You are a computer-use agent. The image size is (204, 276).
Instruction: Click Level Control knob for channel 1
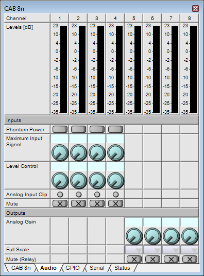[60, 181]
